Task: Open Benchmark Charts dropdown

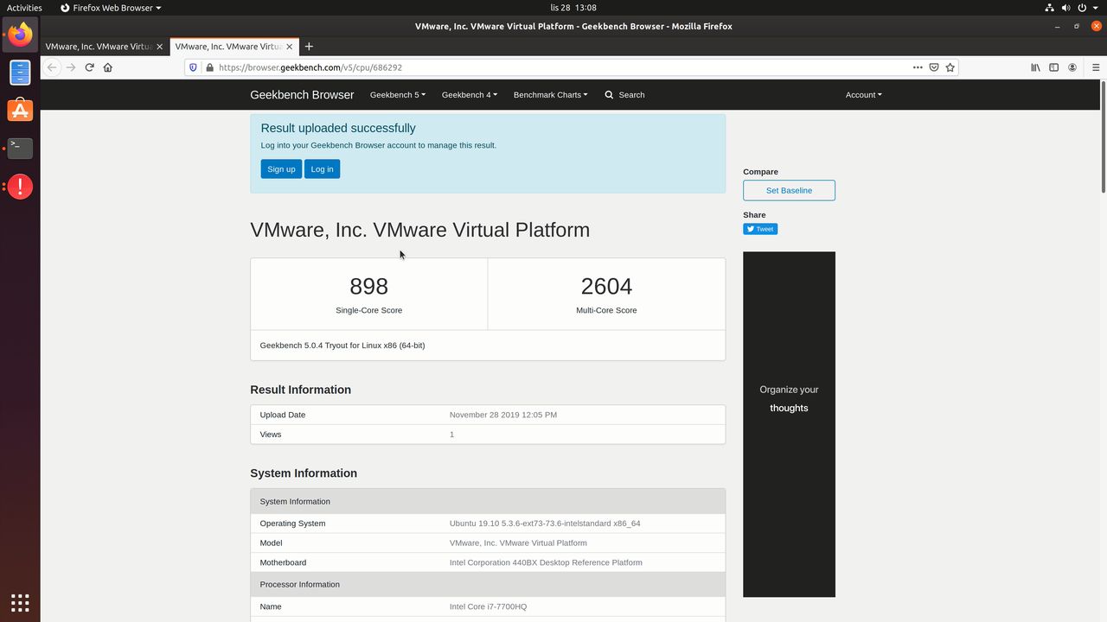Action: tap(550, 95)
